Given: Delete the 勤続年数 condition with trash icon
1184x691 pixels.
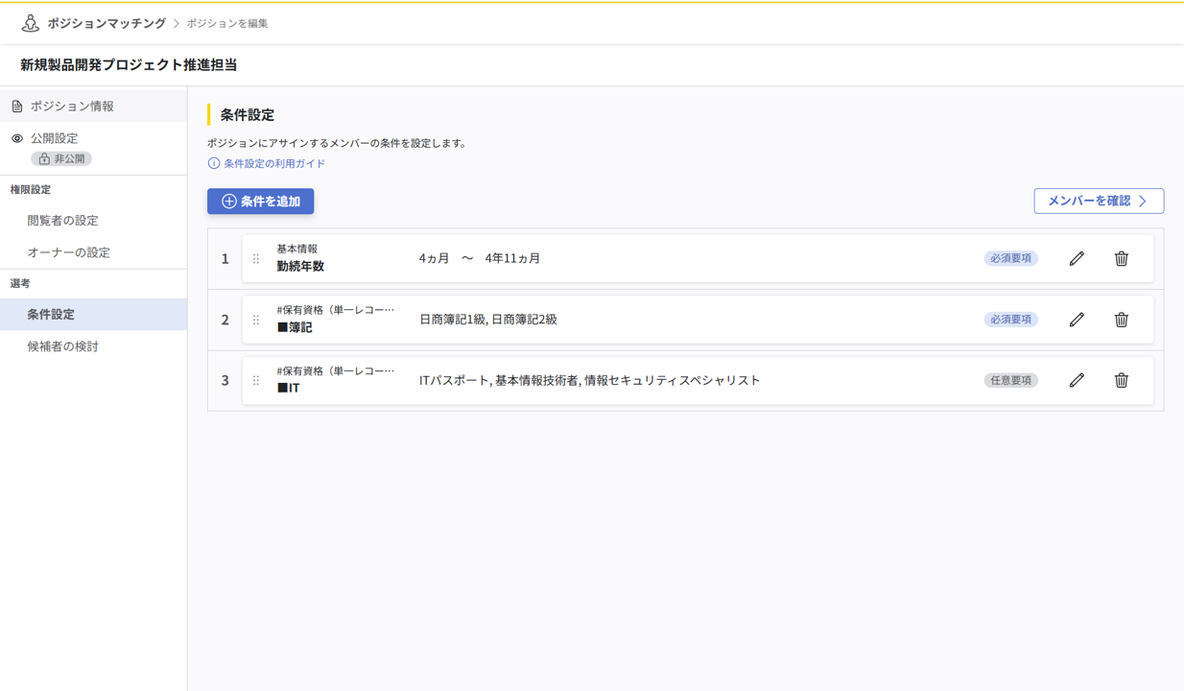Looking at the screenshot, I should point(1121,258).
